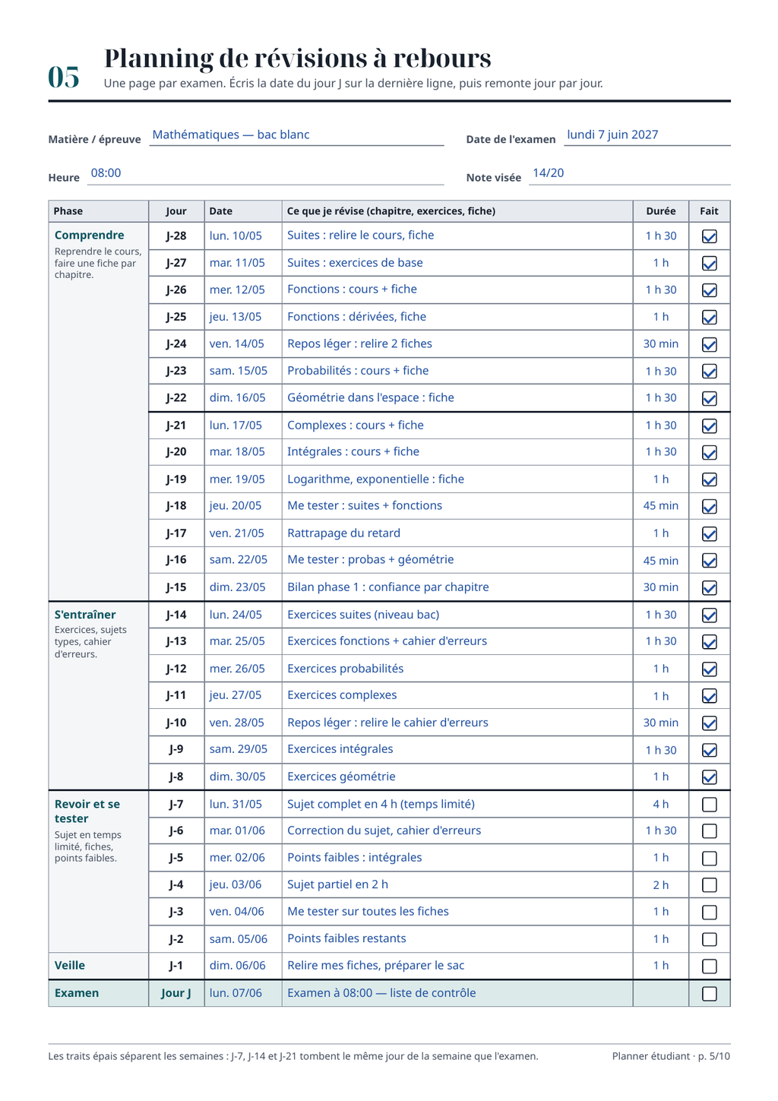The width and height of the screenshot is (778, 1101).
Task: Untick the Fait checkbox for J-28
Action: tap(709, 236)
